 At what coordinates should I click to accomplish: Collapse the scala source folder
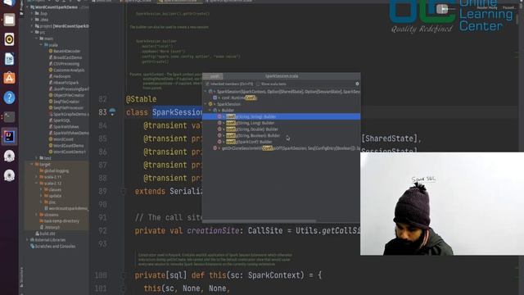click(x=42, y=45)
